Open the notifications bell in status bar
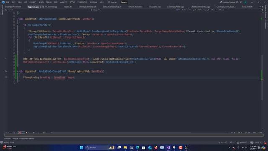 265,143
